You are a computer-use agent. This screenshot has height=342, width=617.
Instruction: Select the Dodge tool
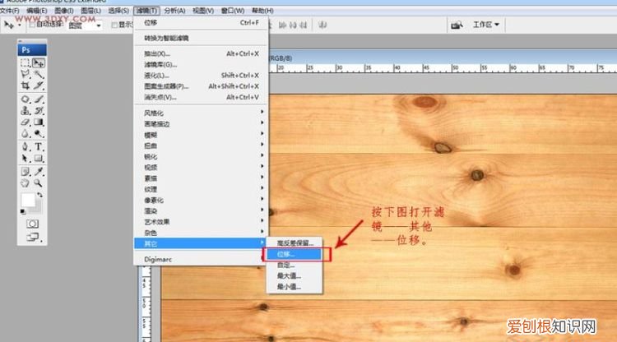click(x=39, y=134)
